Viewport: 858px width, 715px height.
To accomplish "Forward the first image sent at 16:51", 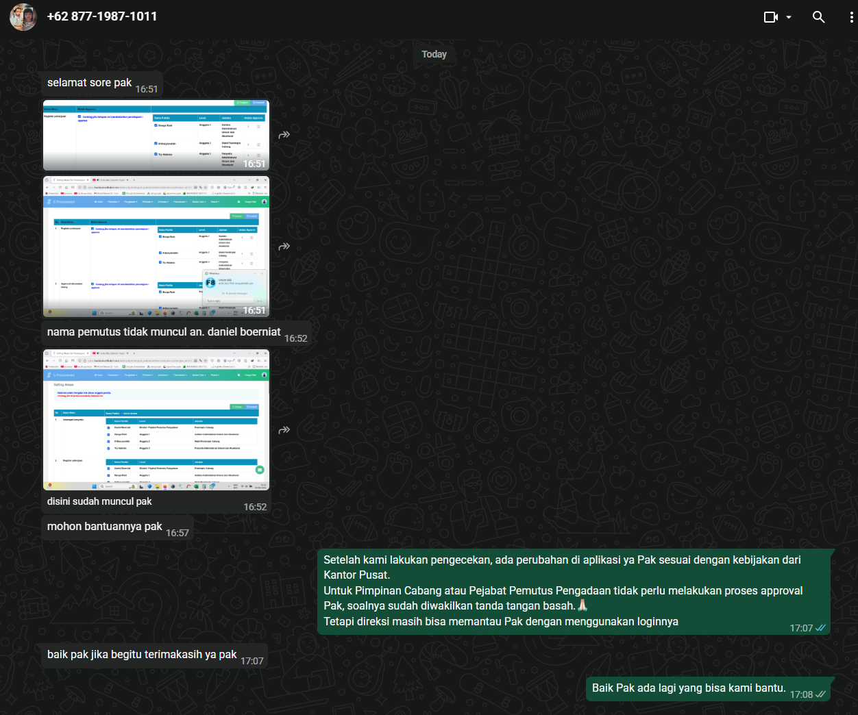I will (x=284, y=135).
